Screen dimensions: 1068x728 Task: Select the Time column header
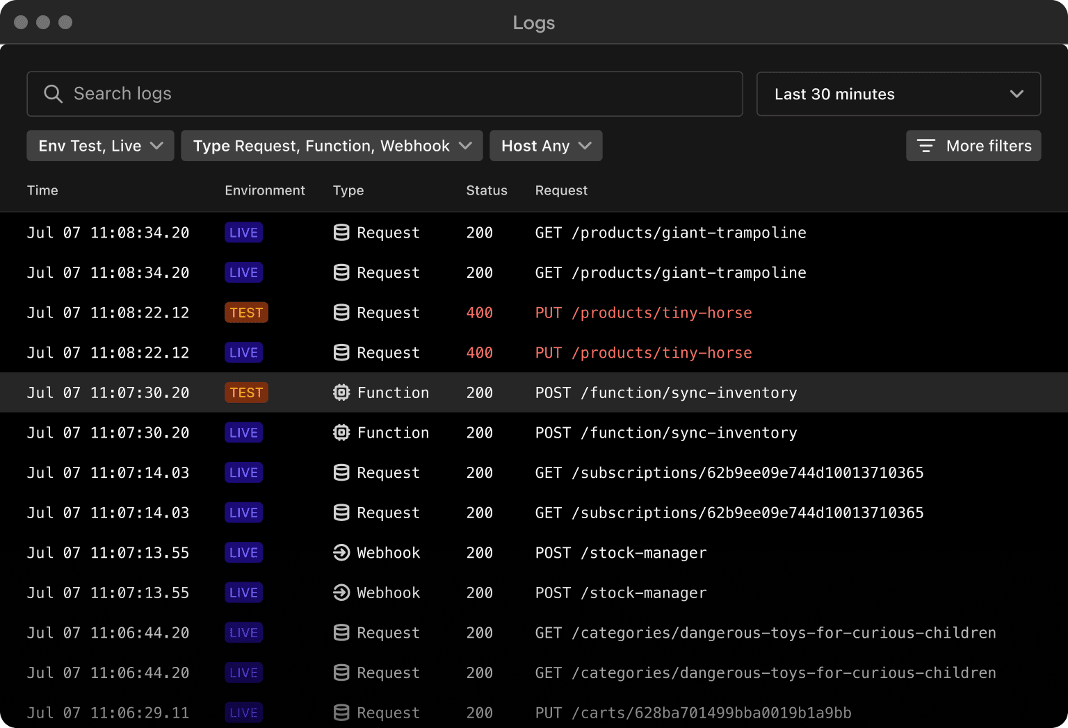[42, 190]
